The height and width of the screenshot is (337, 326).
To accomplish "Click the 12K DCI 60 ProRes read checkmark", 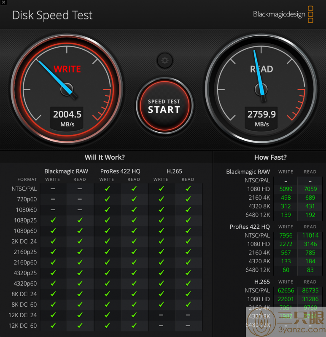I will (x=134, y=326).
